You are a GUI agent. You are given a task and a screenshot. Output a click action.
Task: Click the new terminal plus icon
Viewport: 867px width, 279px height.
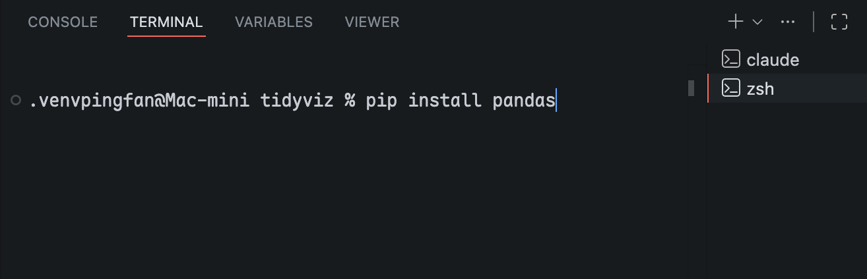pyautogui.click(x=735, y=22)
